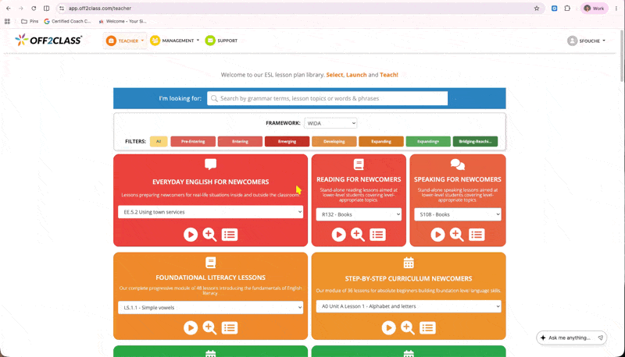Preview the Foundational Literacy lesson
The width and height of the screenshot is (625, 357).
pyautogui.click(x=209, y=328)
